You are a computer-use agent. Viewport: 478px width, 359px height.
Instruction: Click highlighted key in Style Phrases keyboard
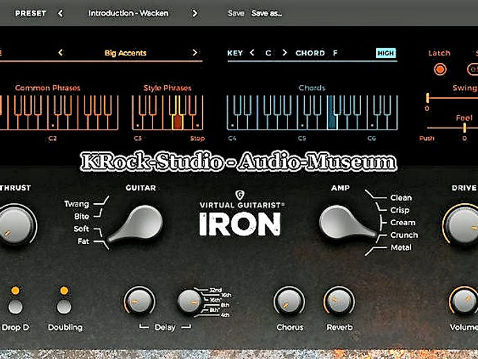click(177, 122)
